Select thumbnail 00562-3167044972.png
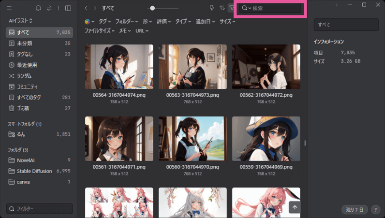The width and height of the screenshot is (385, 218). 266,67
